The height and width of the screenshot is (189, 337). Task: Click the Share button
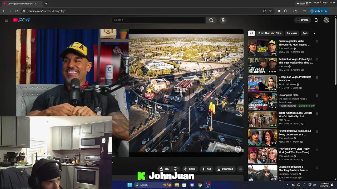(x=190, y=169)
